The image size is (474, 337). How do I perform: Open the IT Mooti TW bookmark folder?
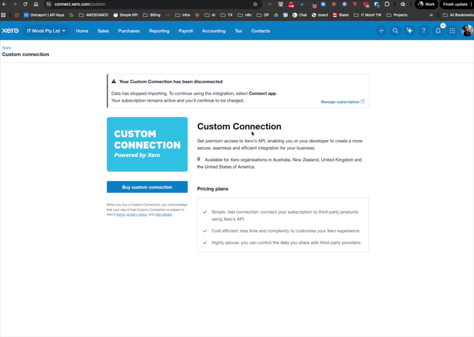click(368, 15)
